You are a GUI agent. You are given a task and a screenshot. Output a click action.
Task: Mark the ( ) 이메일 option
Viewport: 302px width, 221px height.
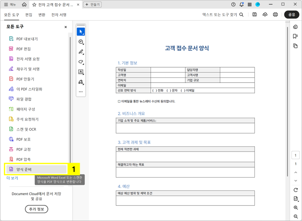(x=187, y=90)
